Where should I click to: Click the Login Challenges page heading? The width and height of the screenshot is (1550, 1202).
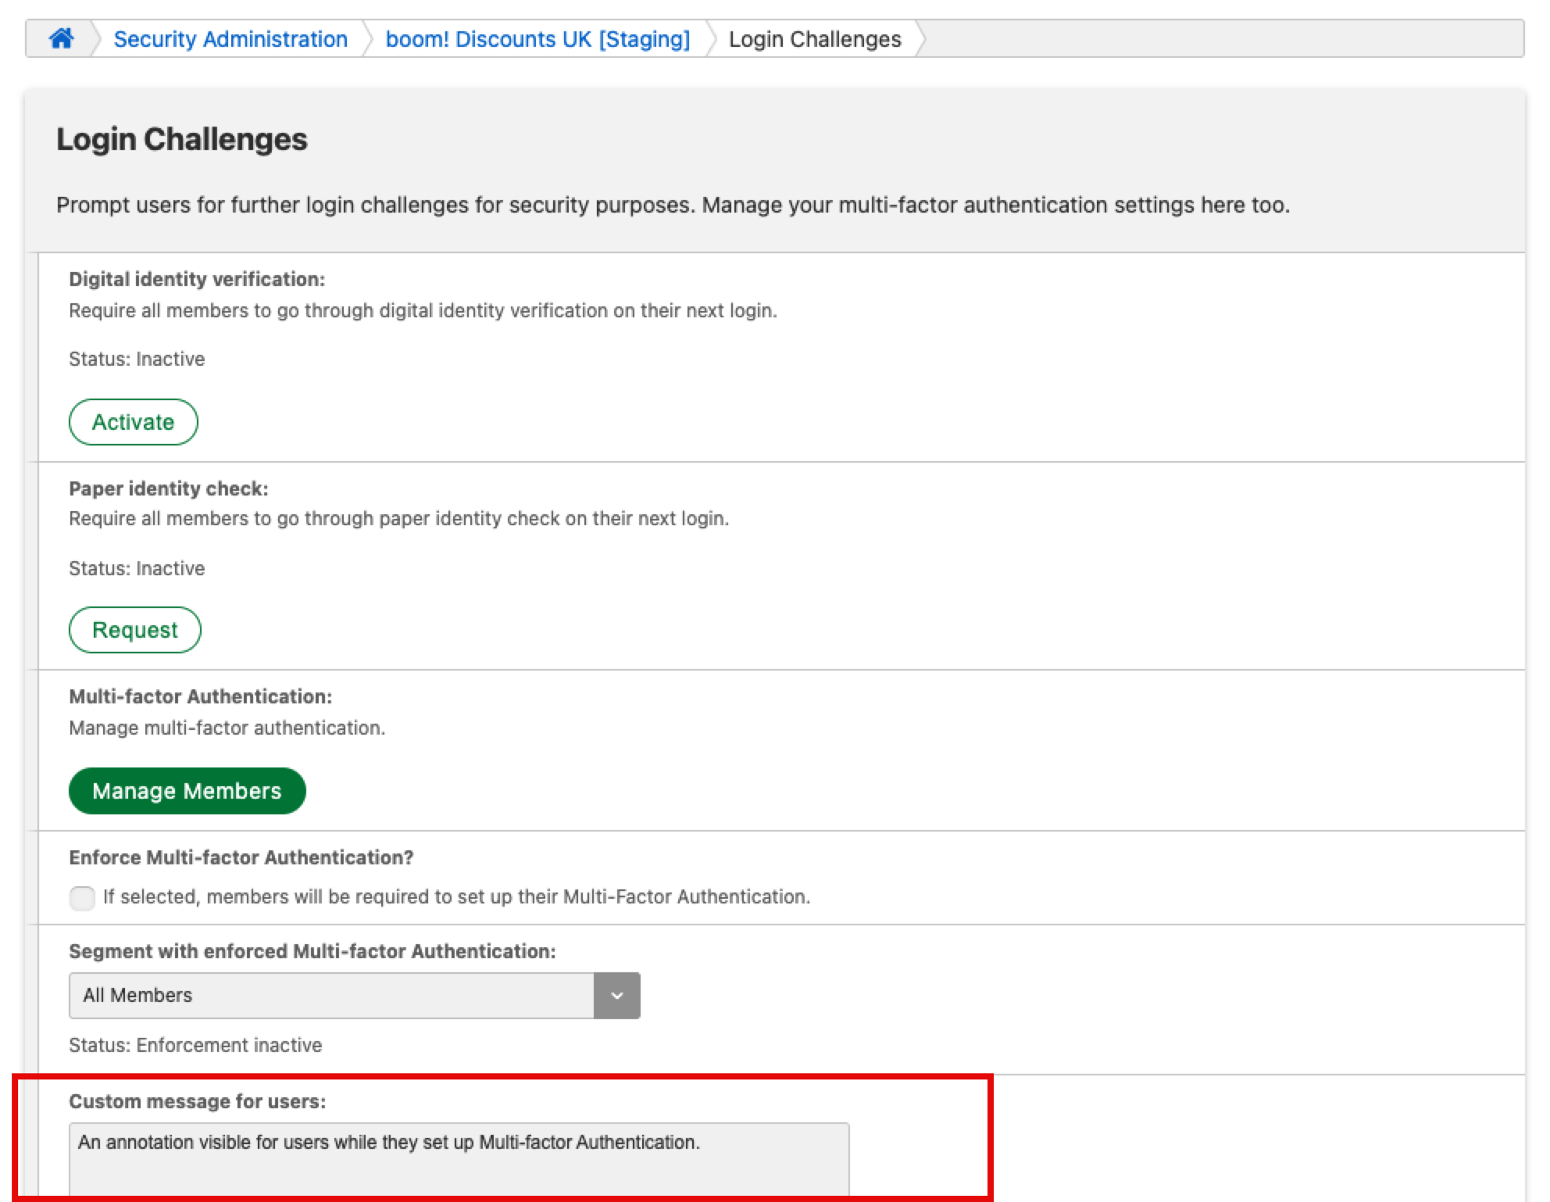tap(182, 139)
